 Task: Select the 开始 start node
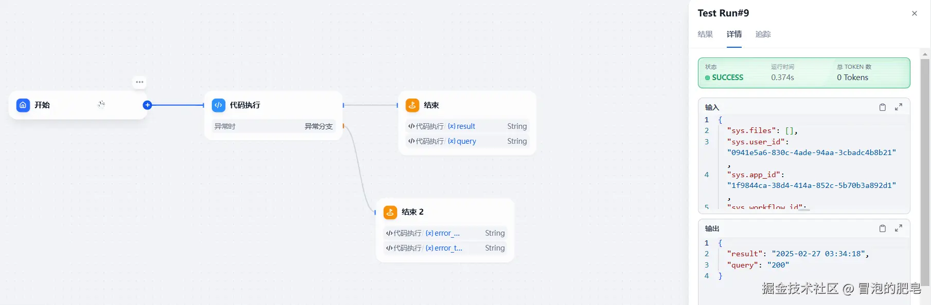tap(78, 105)
